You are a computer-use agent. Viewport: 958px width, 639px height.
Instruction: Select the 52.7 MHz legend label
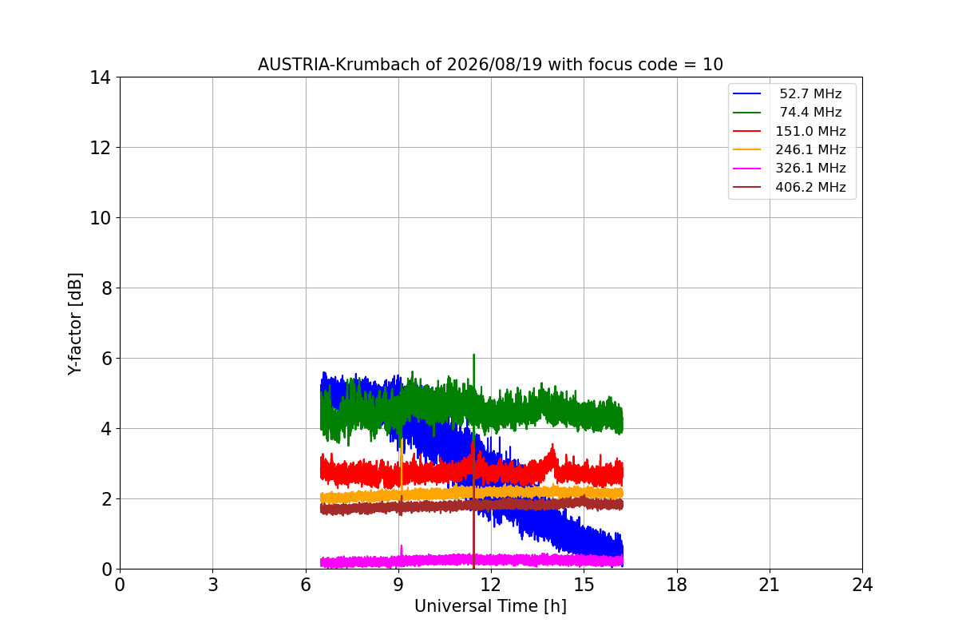810,94
